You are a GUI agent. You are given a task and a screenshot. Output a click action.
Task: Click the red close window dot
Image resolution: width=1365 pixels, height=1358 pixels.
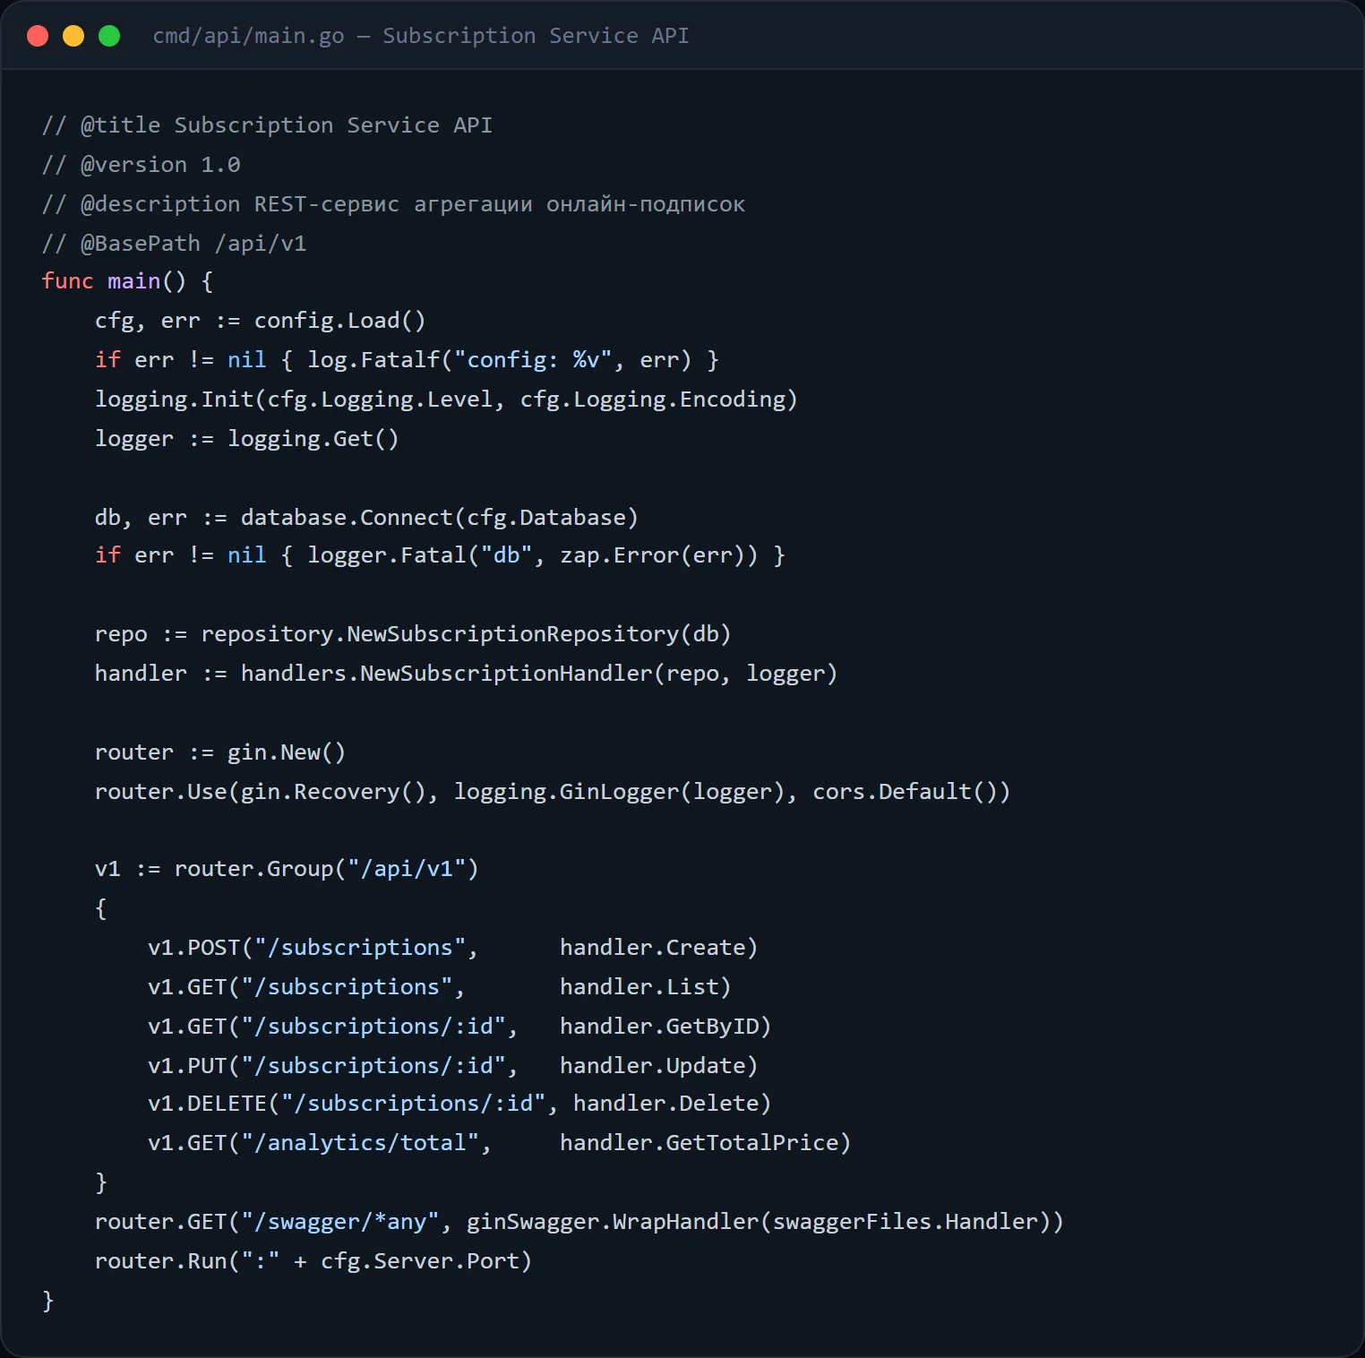click(x=38, y=36)
